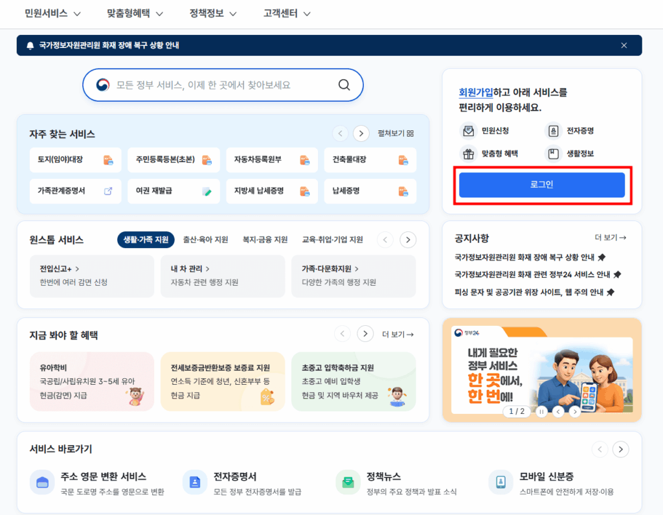This screenshot has width=663, height=515.
Task: Click the search magnifier icon
Action: (344, 85)
